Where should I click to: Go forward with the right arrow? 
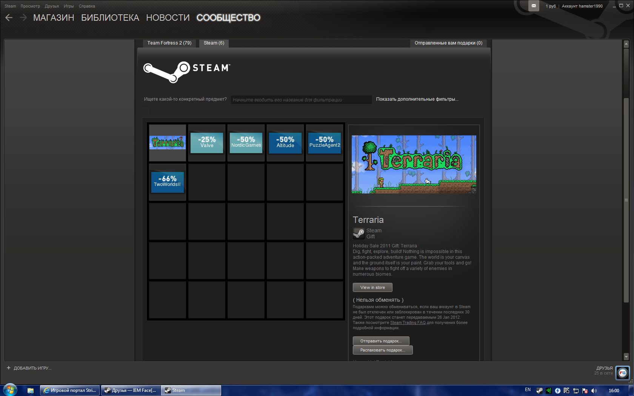click(x=23, y=18)
